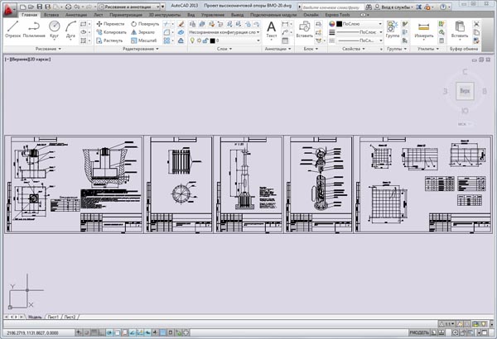Viewport: 497px width, 339px height.
Task: Activate the Круг (Circle) tool
Action: [55, 30]
